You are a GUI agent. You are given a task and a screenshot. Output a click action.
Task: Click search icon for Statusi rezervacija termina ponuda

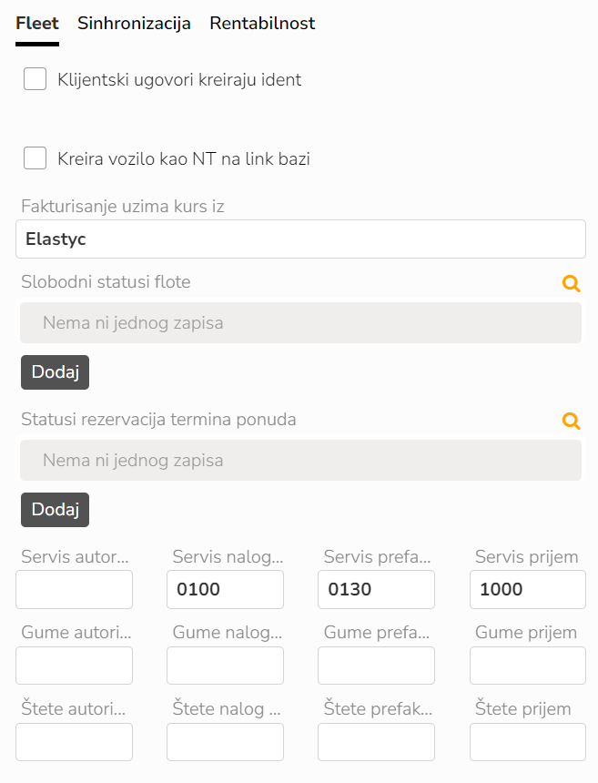(x=571, y=421)
